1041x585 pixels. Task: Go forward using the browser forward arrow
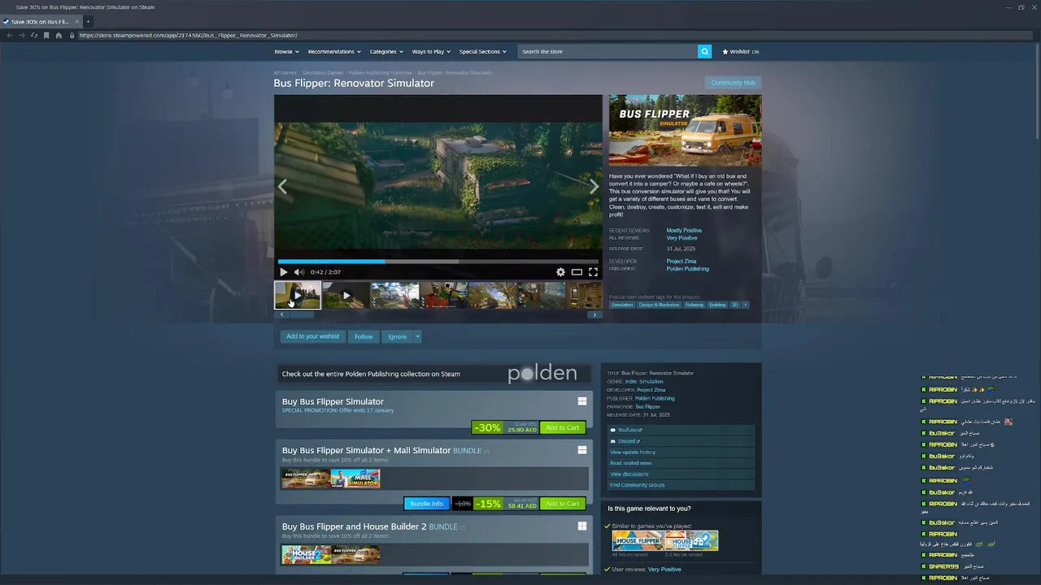point(22,36)
